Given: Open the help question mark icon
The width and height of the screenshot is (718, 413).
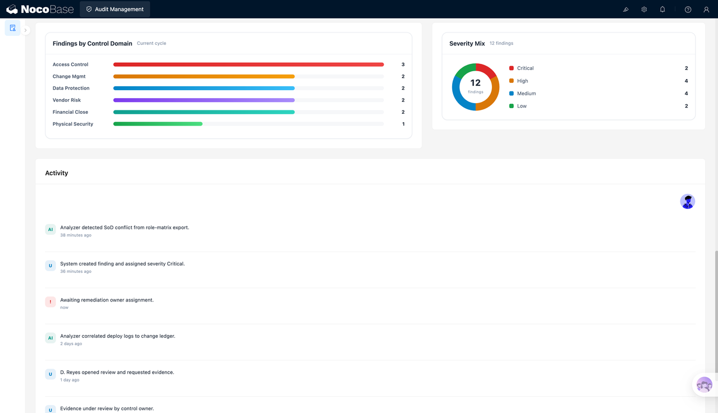Looking at the screenshot, I should tap(688, 9).
